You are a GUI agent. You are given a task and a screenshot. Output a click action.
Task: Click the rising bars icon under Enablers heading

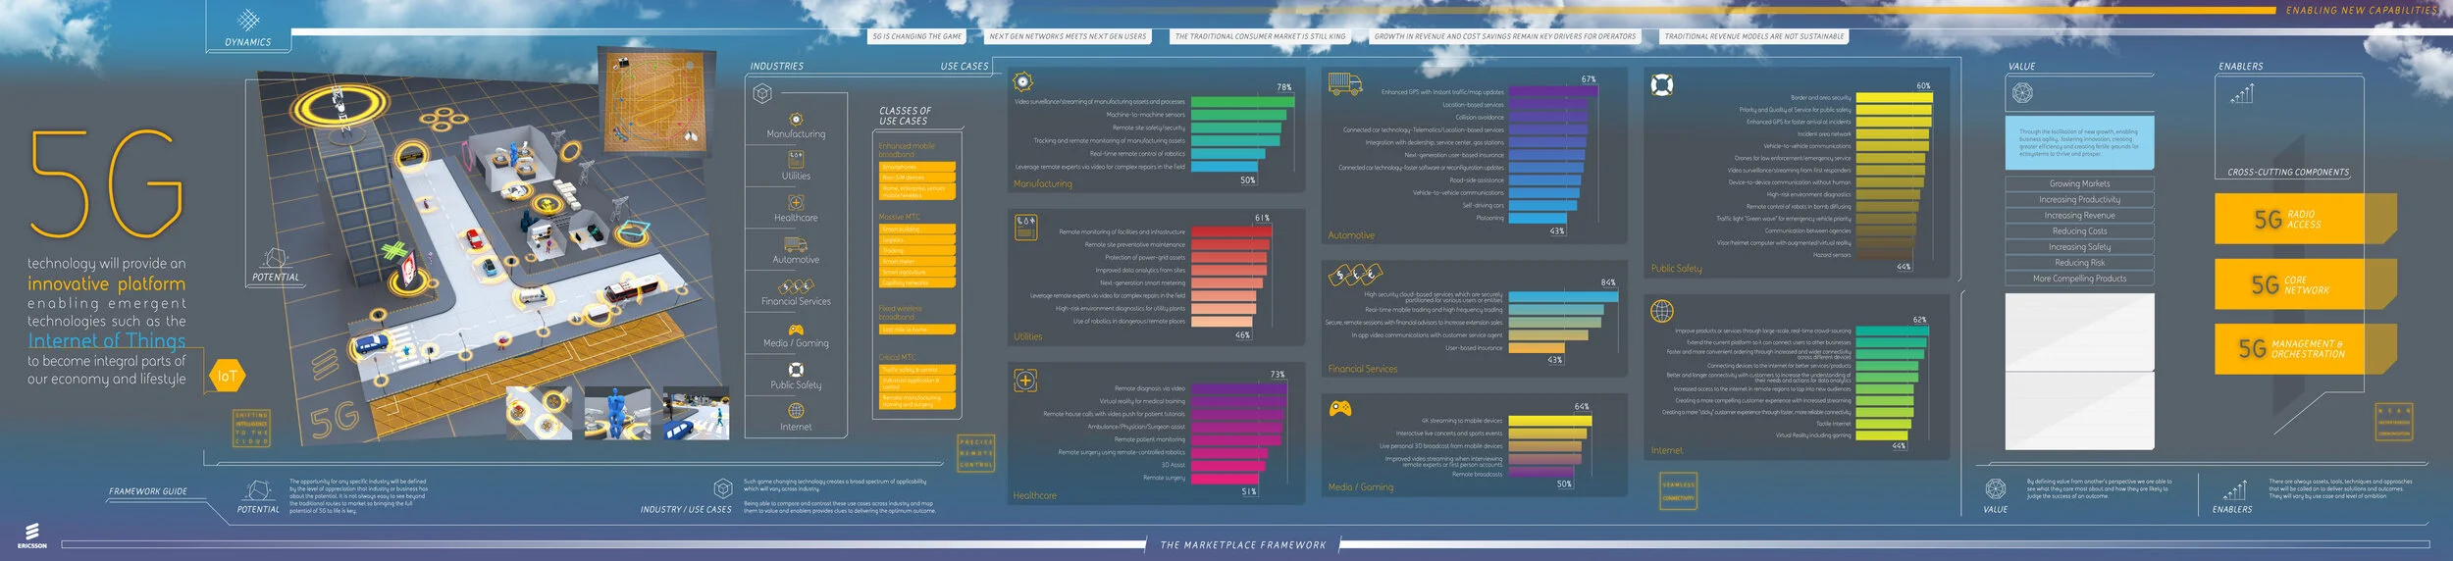tap(2242, 93)
